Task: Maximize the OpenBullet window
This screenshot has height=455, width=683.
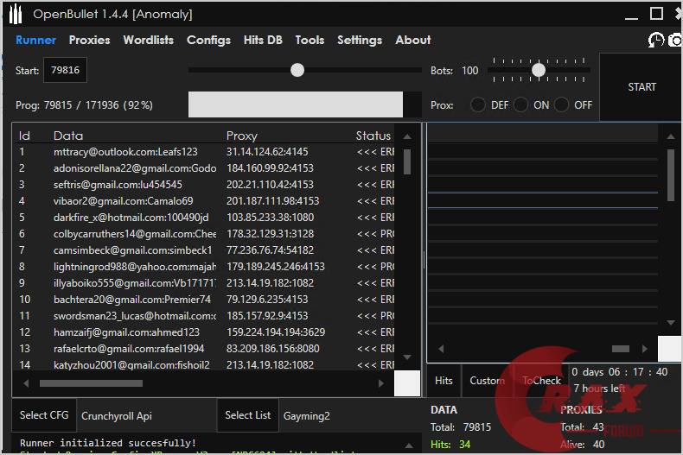Action: [656, 14]
